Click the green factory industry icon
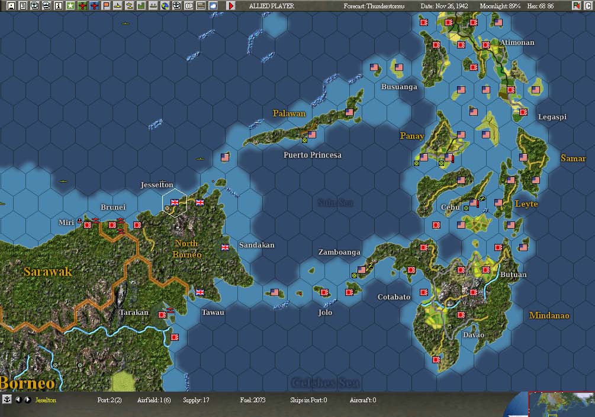595x417 pixels. 141,6
